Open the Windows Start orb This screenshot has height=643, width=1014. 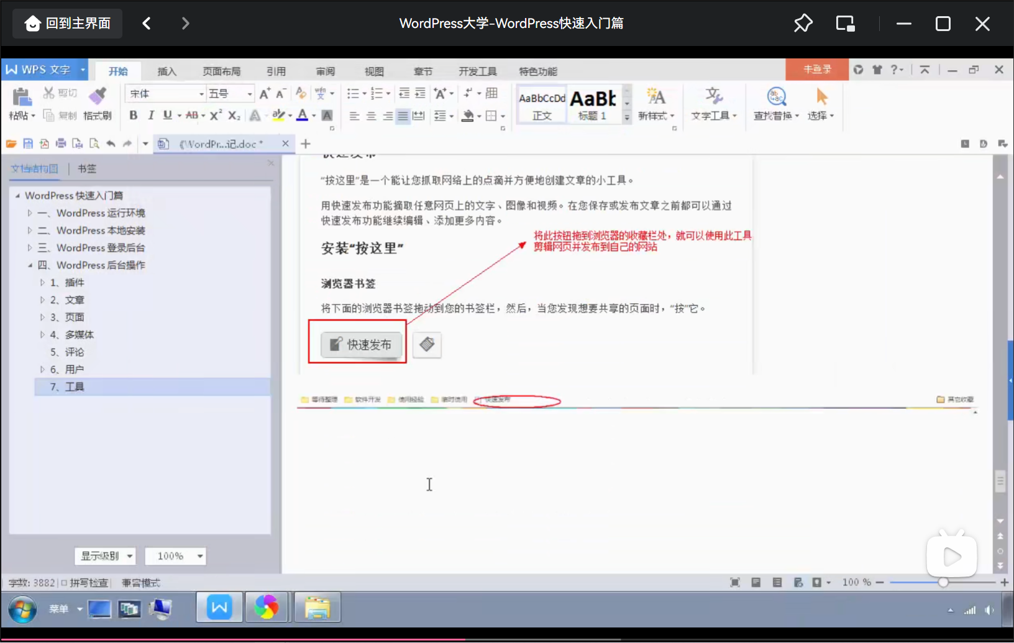coord(22,609)
